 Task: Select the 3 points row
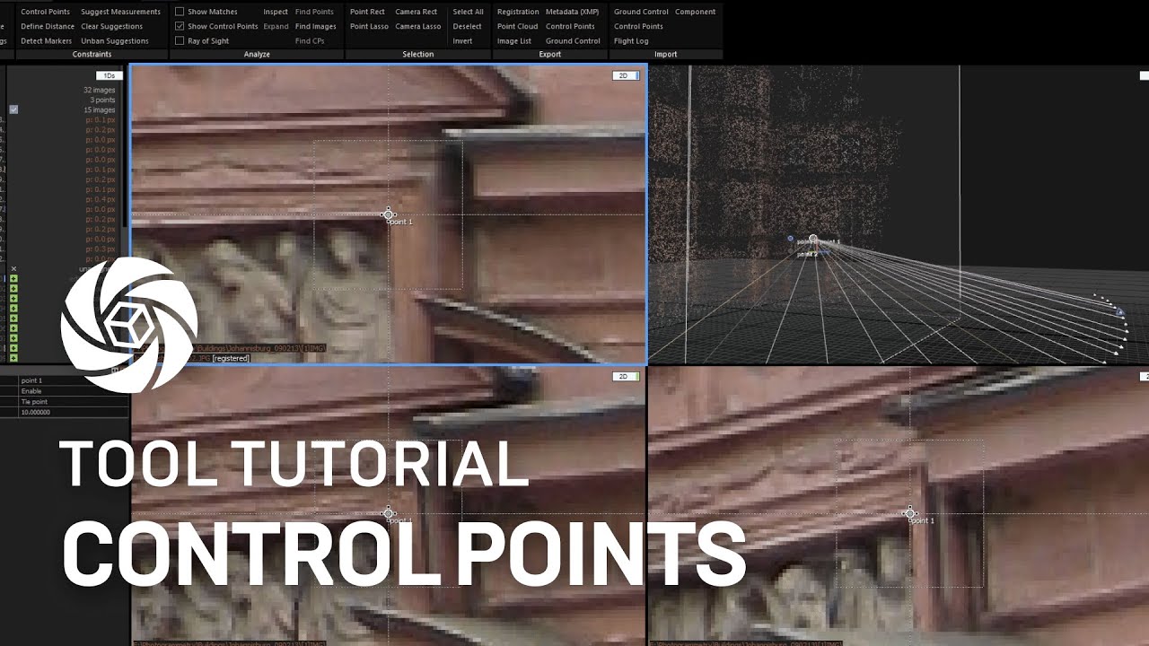coord(103,100)
